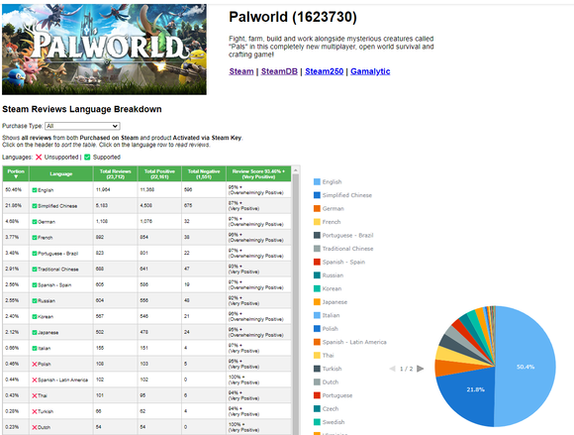The width and height of the screenshot is (574, 435).
Task: Click unsupported X icon in Dutch row
Action: pyautogui.click(x=35, y=427)
